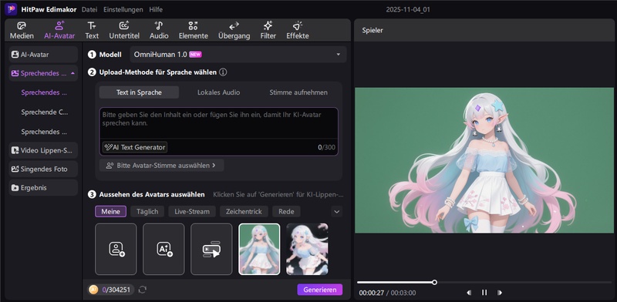617x302 pixels.
Task: Open the Filter panel
Action: (268, 30)
